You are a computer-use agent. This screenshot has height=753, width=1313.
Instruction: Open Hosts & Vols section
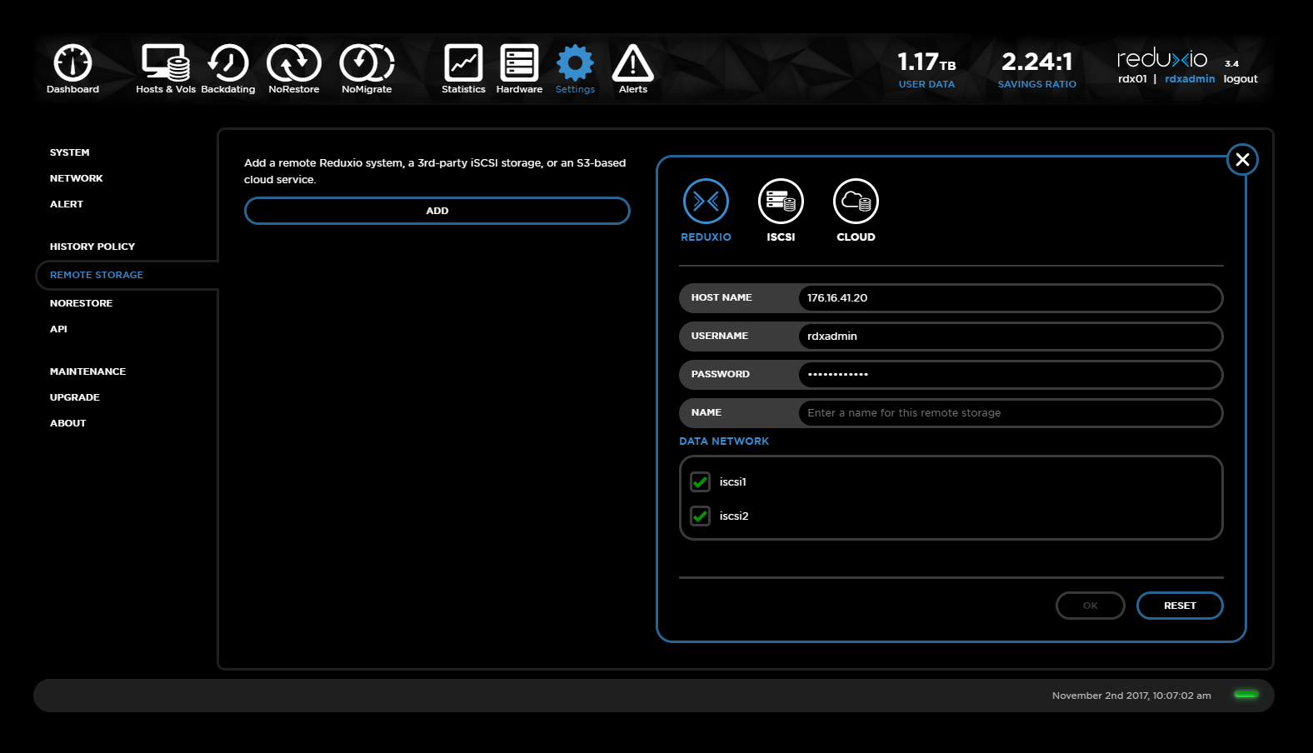tap(166, 69)
